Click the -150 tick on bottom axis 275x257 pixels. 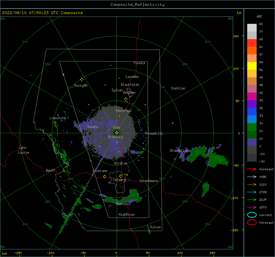18,253
